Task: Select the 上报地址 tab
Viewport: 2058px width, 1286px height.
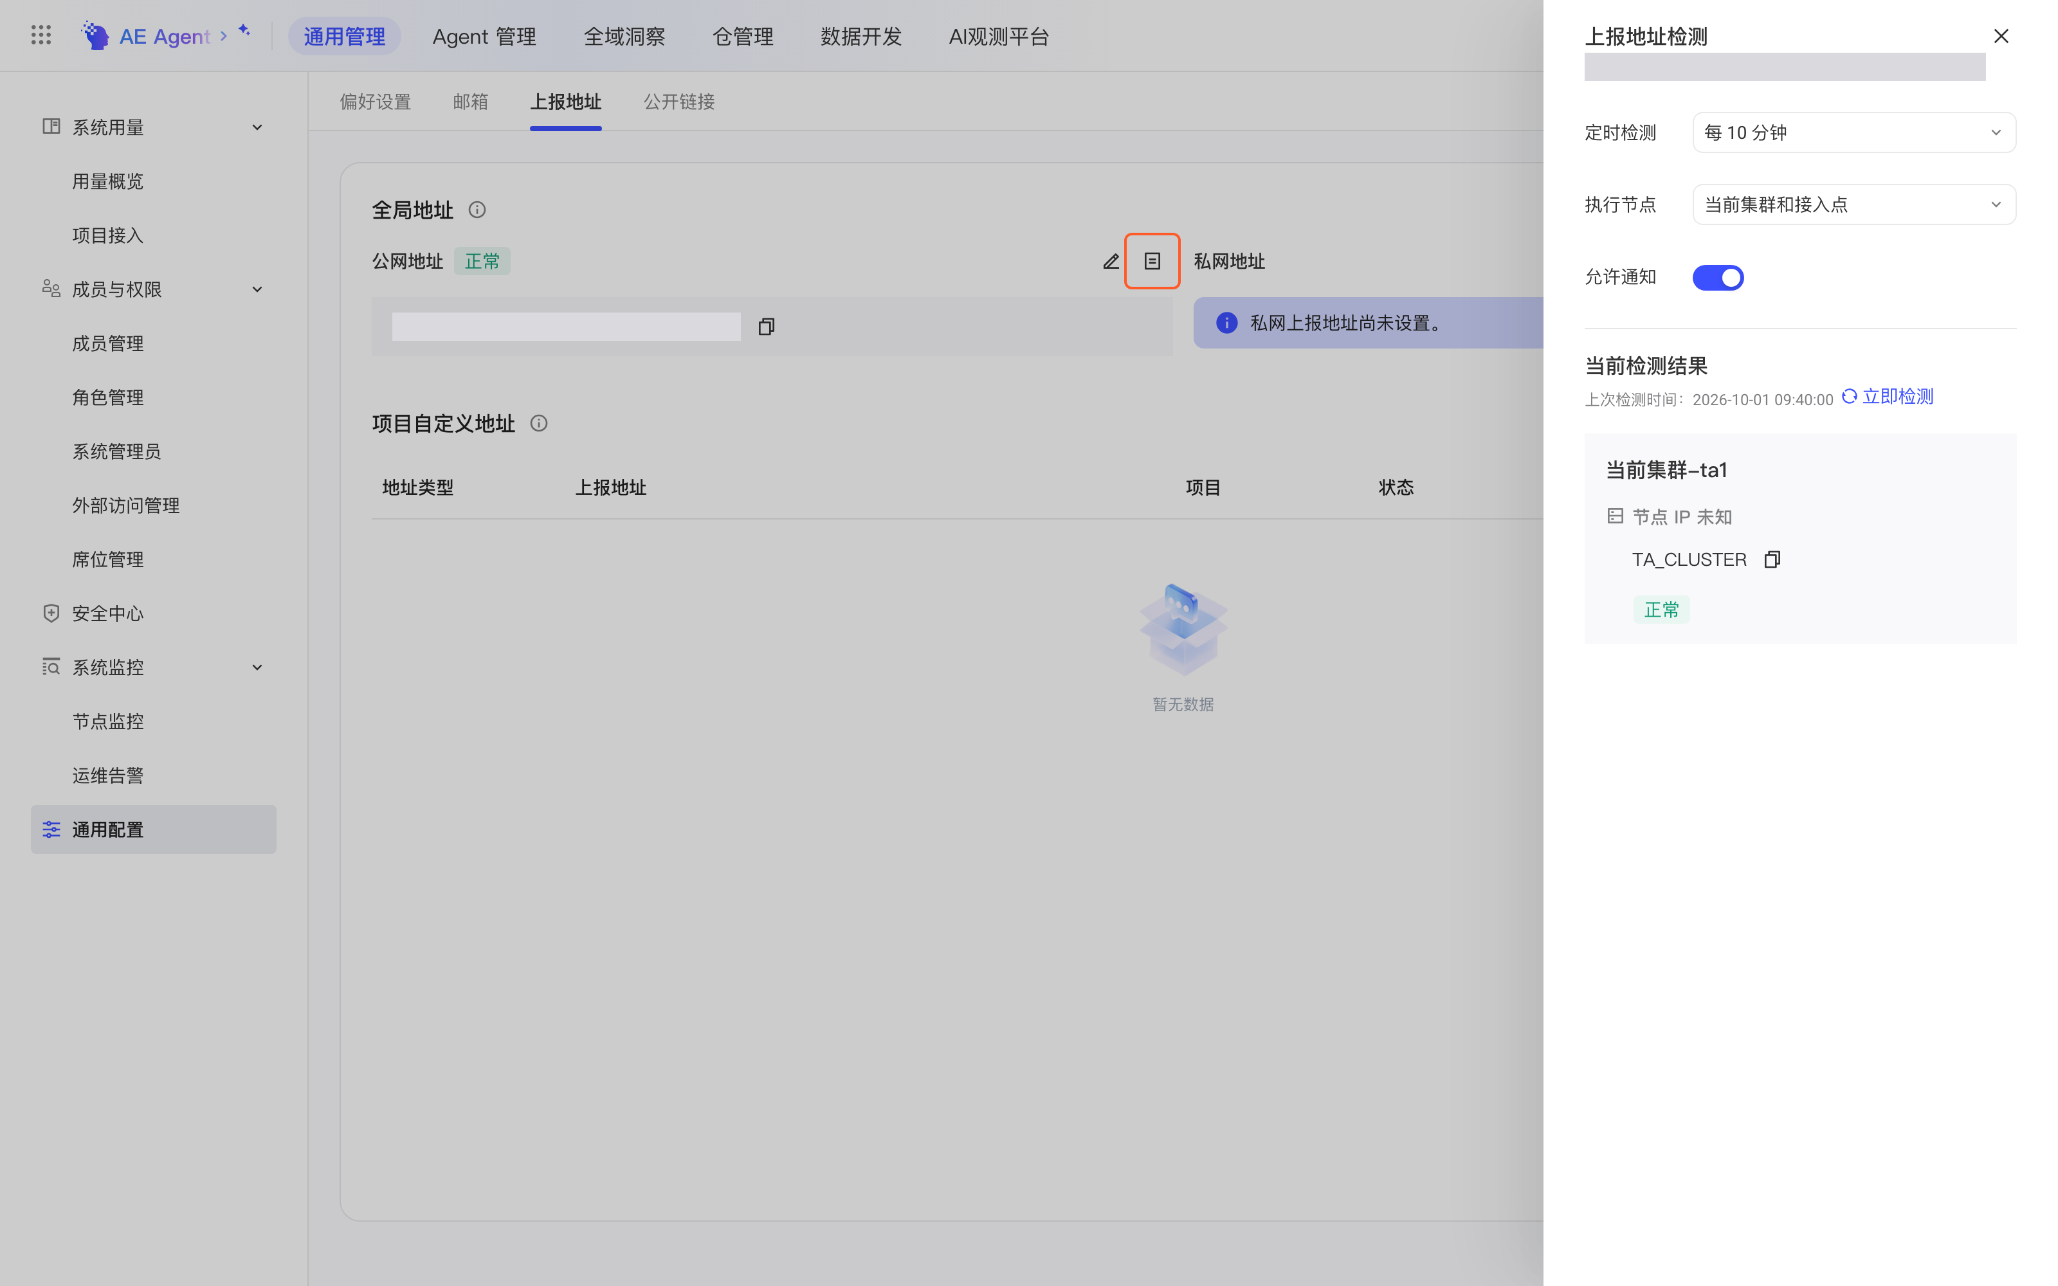Action: pos(565,102)
